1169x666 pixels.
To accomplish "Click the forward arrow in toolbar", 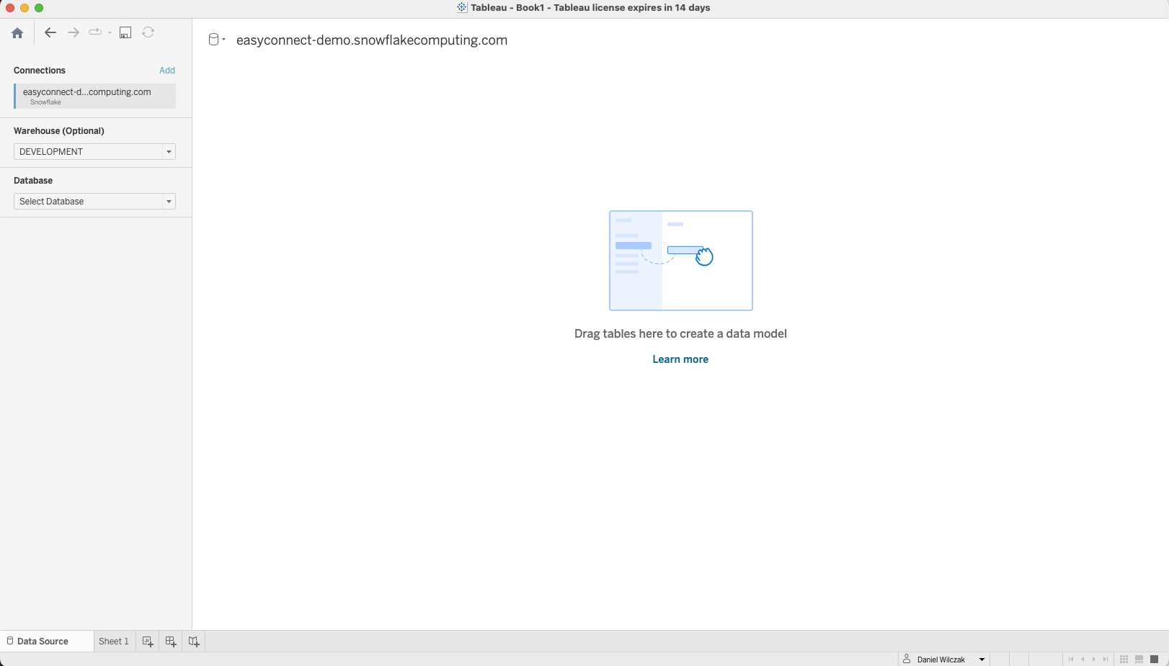I will click(74, 32).
